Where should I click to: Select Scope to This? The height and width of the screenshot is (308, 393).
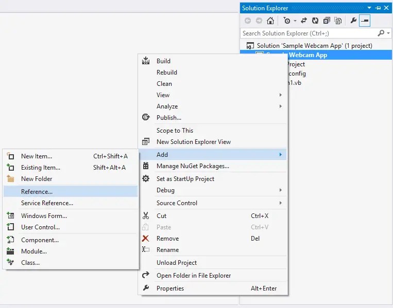tap(175, 131)
